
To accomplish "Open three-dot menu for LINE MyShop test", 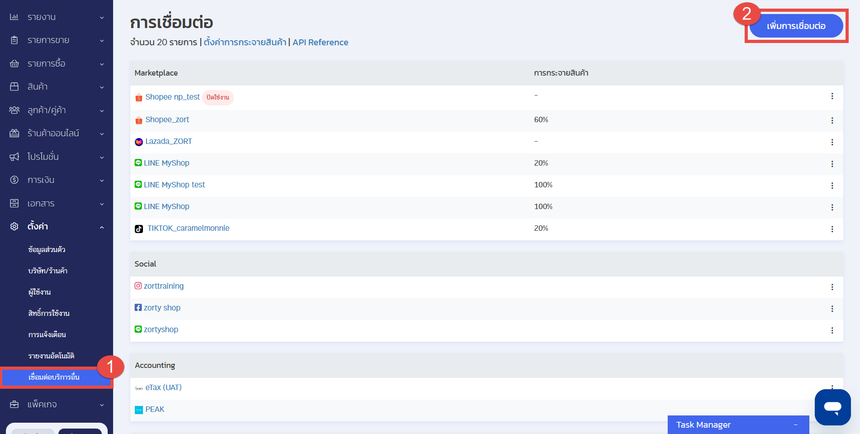I will click(x=832, y=186).
